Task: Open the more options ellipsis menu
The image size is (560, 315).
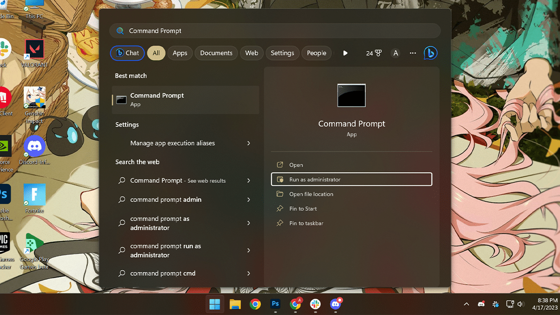Action: coord(413,53)
